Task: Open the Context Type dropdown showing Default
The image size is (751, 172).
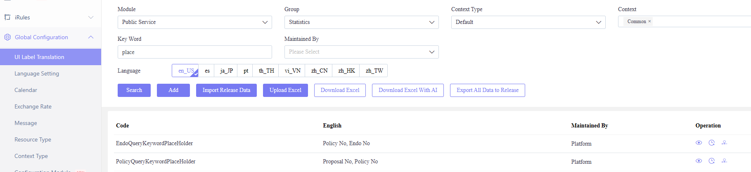Action: [x=528, y=22]
